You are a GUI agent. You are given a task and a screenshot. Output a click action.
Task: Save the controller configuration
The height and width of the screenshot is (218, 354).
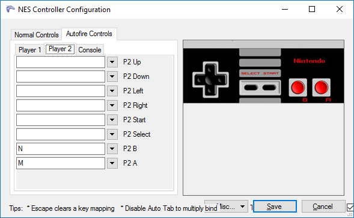point(275,206)
